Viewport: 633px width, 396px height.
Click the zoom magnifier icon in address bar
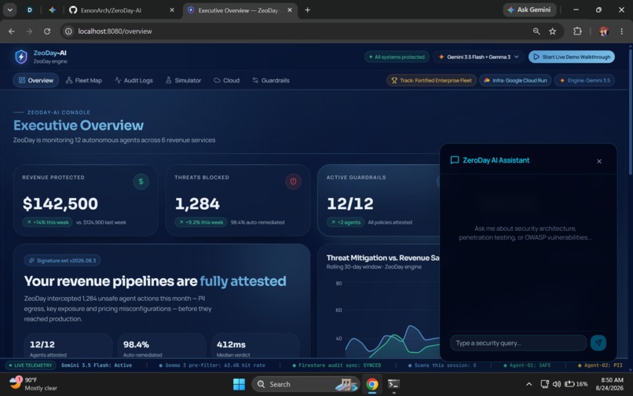pos(536,31)
